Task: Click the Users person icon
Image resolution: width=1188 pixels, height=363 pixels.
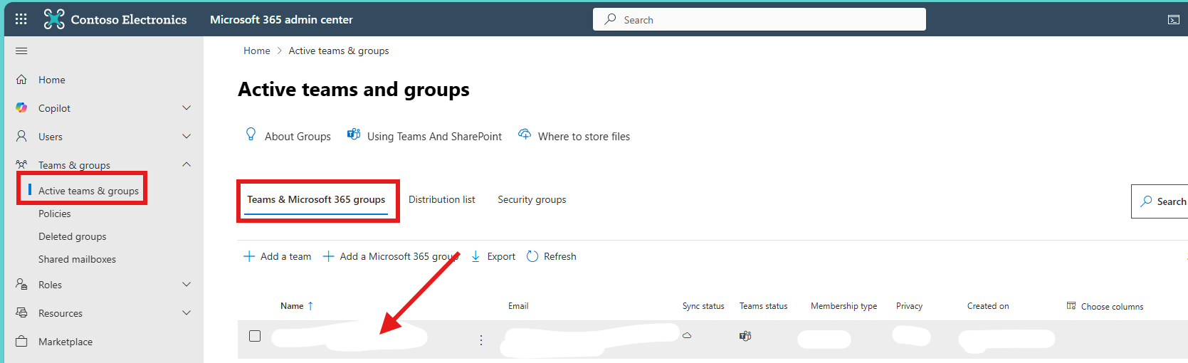Action: click(x=21, y=136)
